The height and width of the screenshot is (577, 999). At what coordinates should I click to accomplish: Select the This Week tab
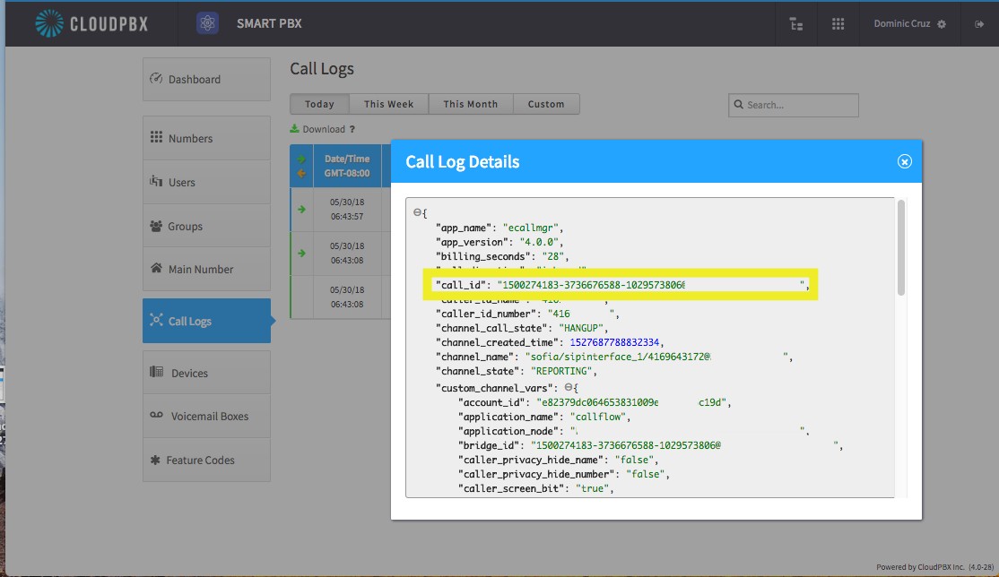pos(388,104)
